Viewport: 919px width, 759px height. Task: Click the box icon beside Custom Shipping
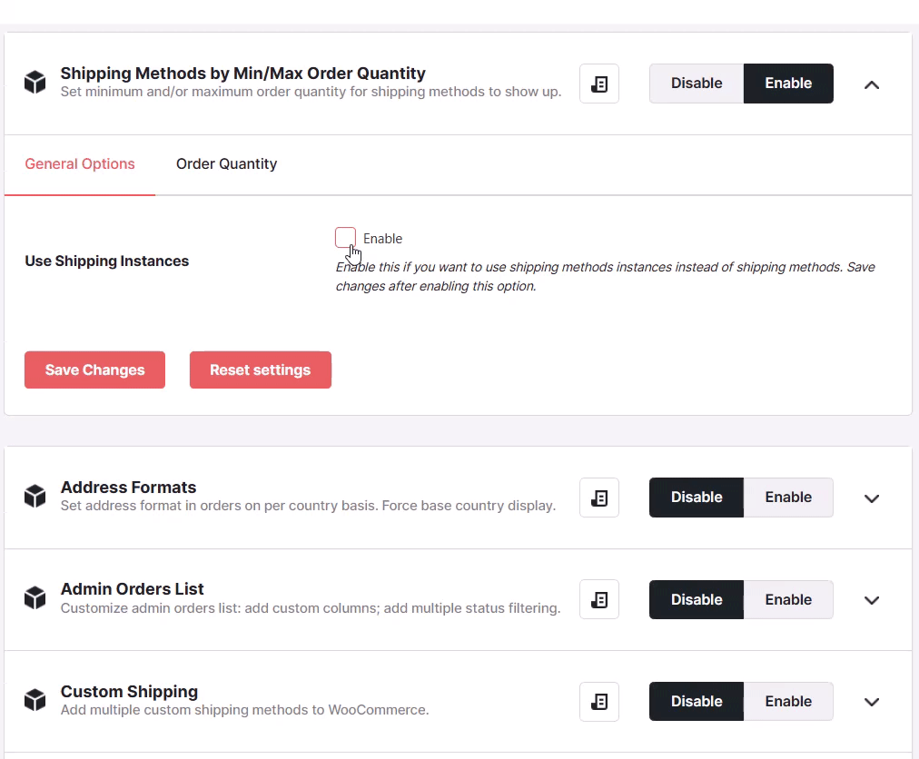click(x=35, y=700)
